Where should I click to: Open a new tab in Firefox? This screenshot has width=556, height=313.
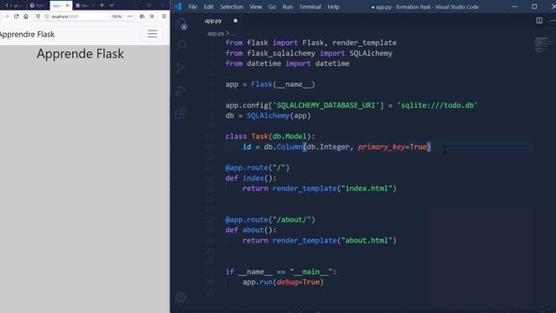pos(102,5)
